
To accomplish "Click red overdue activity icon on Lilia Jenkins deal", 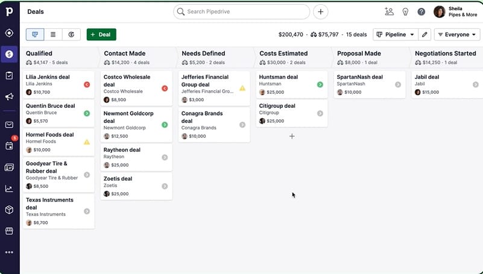I will pyautogui.click(x=87, y=84).
